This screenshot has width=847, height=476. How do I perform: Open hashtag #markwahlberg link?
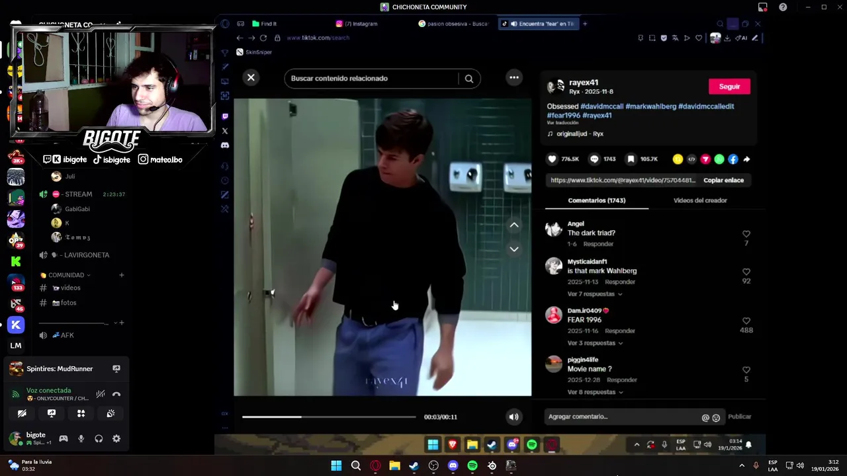651,106
